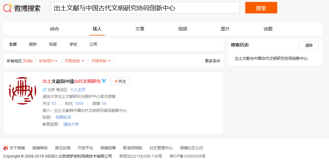
Task: Open the 关于微博 footer link
Action: point(17,148)
